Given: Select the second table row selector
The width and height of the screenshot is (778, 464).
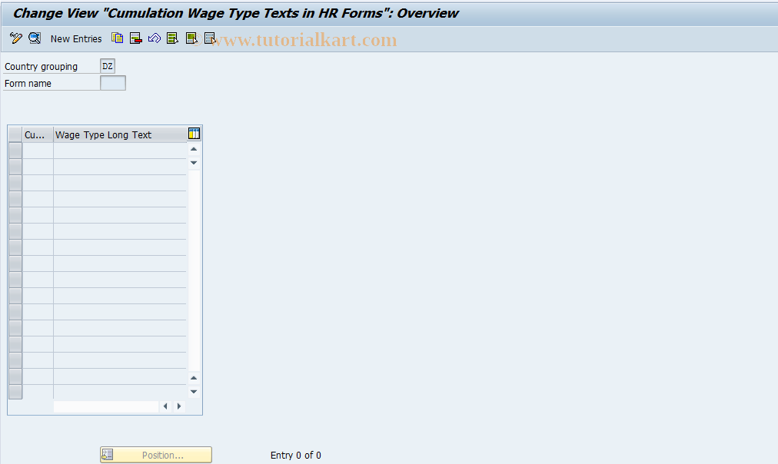Looking at the screenshot, I should tap(15, 167).
